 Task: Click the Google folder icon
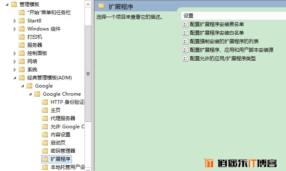pos(29,86)
